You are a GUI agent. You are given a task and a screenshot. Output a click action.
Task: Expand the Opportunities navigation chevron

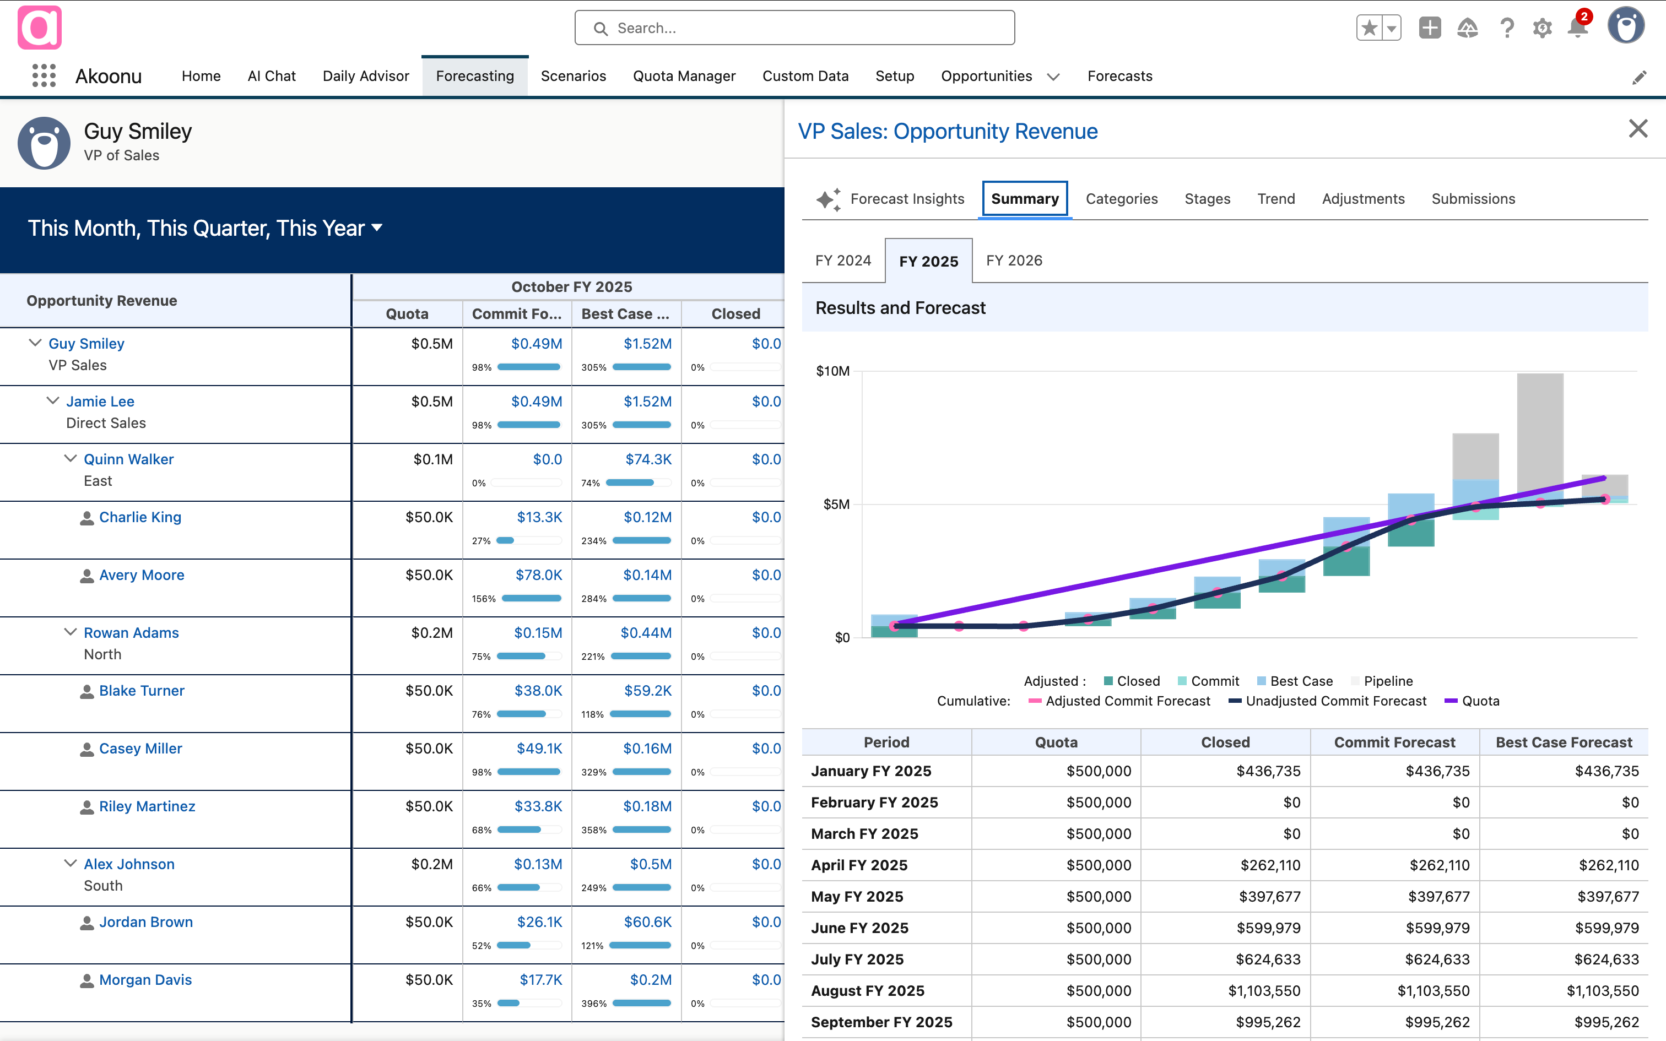pos(1053,77)
